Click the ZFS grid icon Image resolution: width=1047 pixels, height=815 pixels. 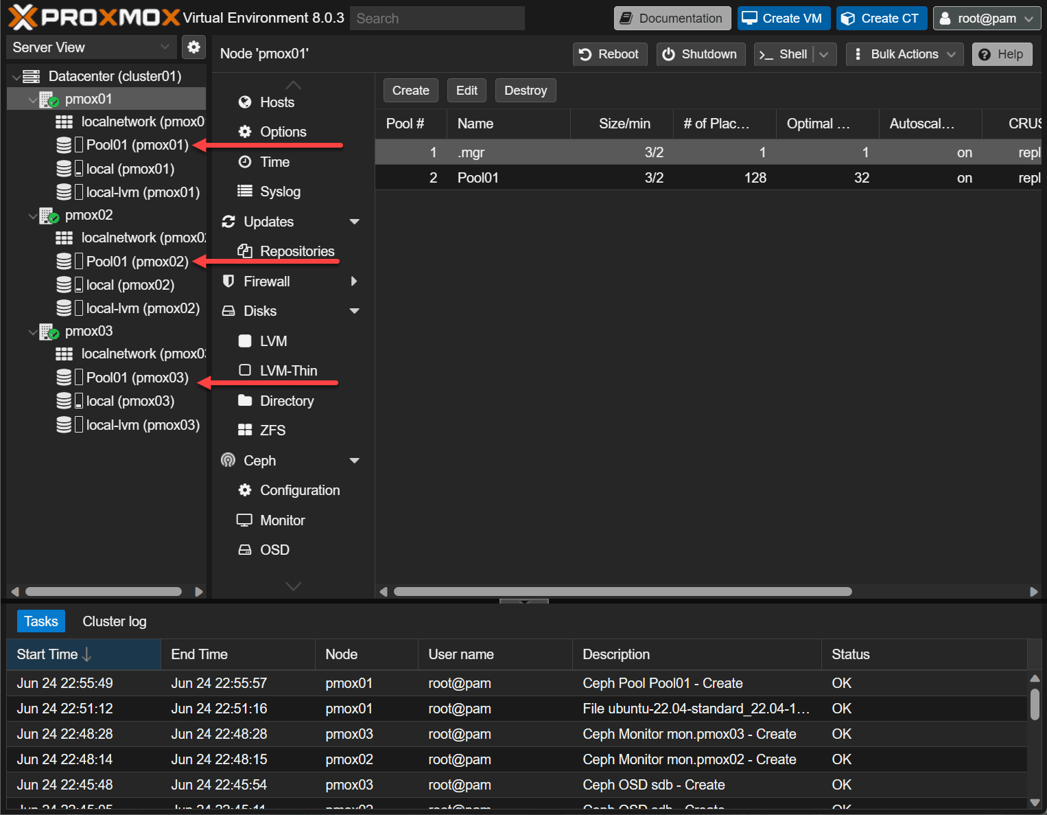pyautogui.click(x=245, y=431)
